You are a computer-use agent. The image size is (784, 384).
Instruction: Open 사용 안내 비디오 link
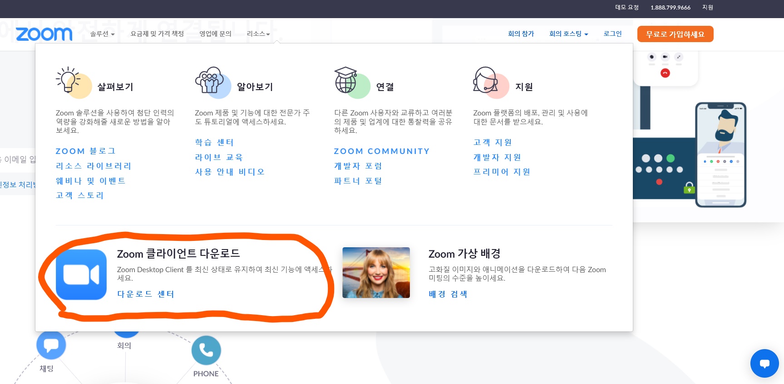[x=230, y=172]
